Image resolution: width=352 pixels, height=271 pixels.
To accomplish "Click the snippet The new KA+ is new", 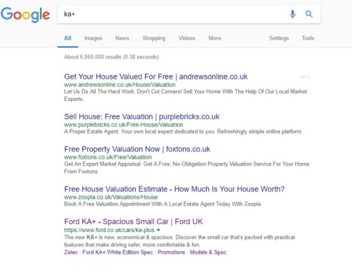I will pos(179,241).
